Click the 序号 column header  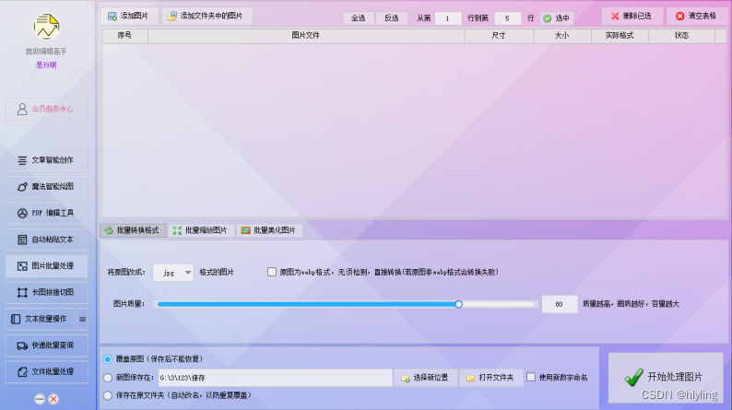(124, 35)
